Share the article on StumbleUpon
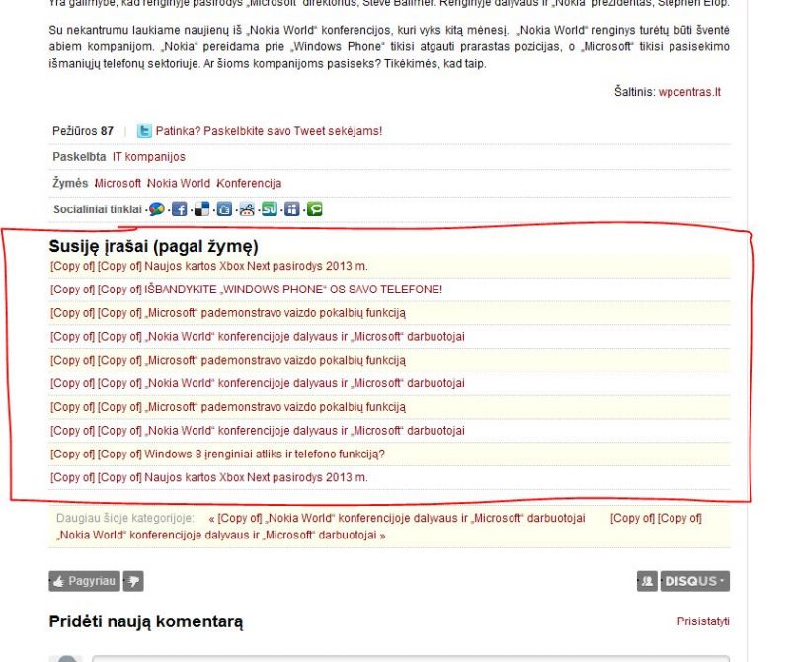This screenshot has height=662, width=790. pos(270,208)
